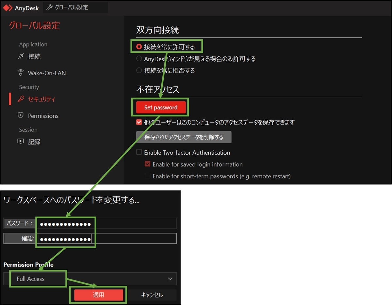Toggle Enable for short-term passwords checkbox
The width and height of the screenshot is (392, 305).
pos(147,176)
